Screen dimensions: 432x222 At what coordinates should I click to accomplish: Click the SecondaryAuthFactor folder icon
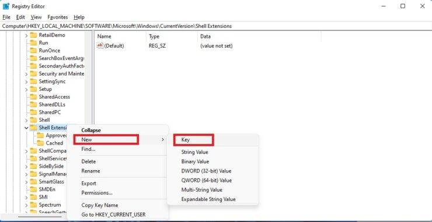click(33, 66)
